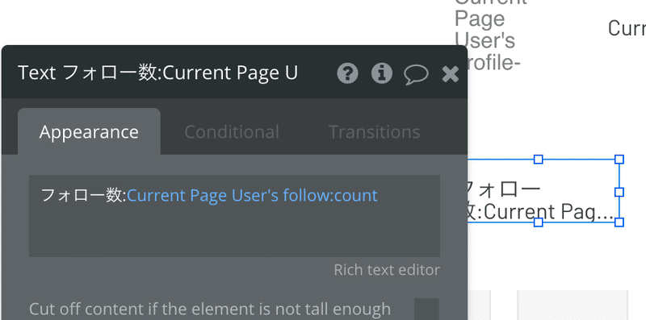Click the panel title Text フォロー数:Current Page U
The height and width of the screenshot is (320, 646).
pos(157,73)
